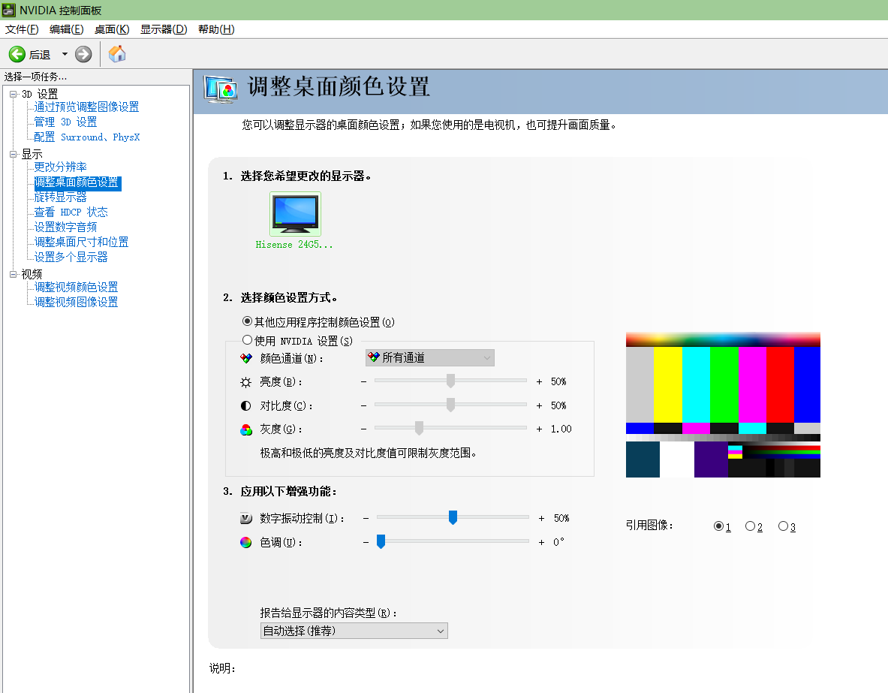Image resolution: width=888 pixels, height=693 pixels.
Task: Open 'View HDCP status' item
Action: point(71,212)
